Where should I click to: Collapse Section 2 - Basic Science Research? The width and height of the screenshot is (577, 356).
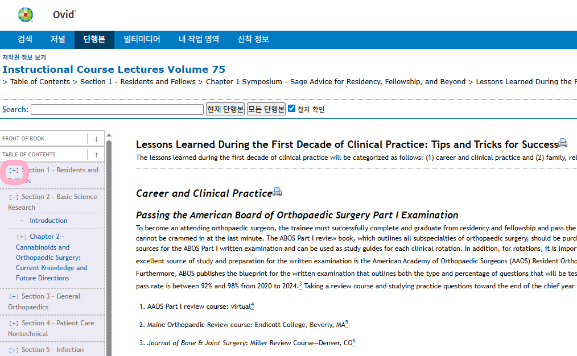14,197
